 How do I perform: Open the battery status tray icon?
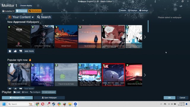[x=175, y=104]
